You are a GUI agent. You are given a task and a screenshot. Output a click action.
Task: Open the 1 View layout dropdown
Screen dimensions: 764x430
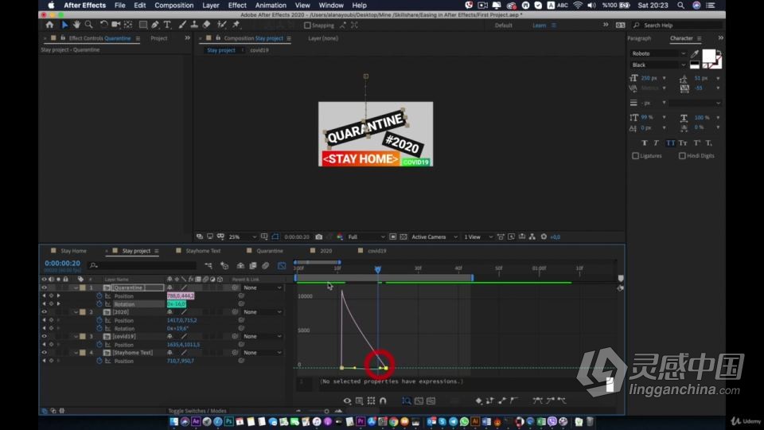tap(478, 237)
